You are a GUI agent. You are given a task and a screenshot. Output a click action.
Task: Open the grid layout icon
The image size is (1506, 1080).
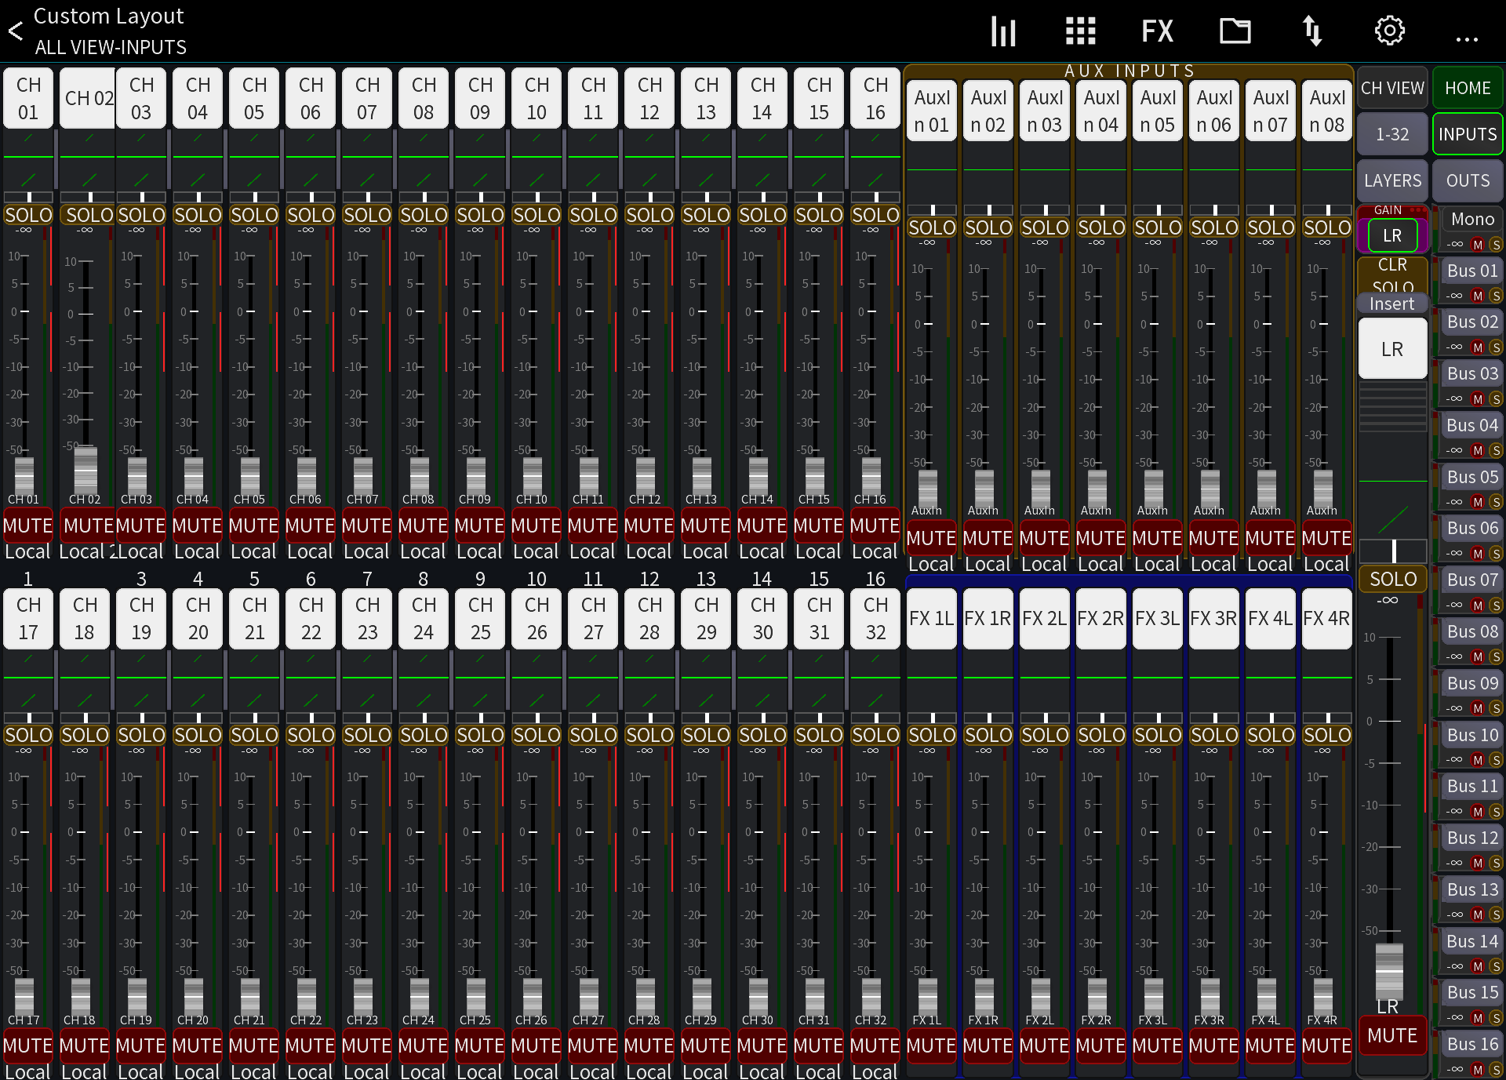coord(1080,31)
